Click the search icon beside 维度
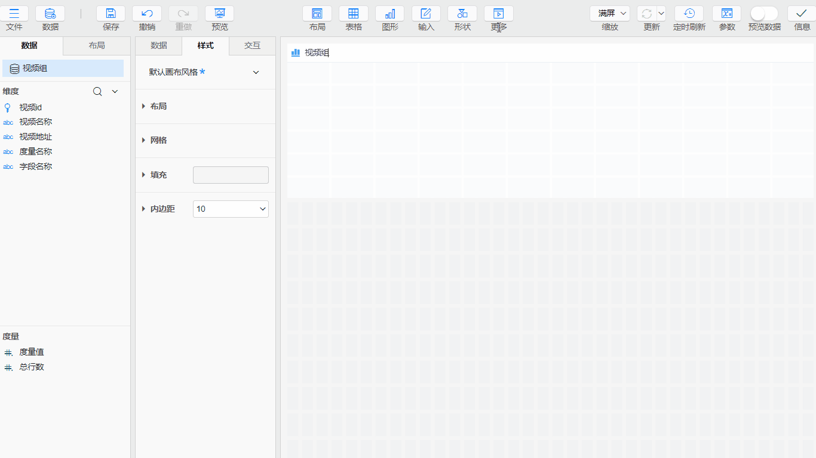This screenshot has width=816, height=458. click(x=97, y=91)
